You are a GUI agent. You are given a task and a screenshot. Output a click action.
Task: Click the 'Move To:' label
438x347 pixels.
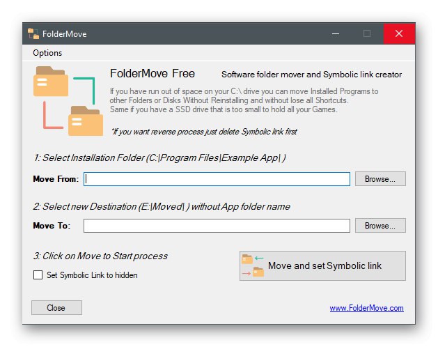pos(52,226)
